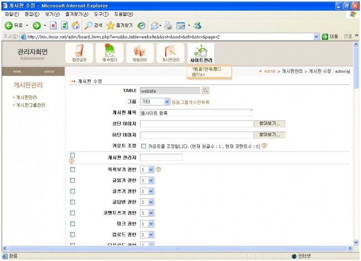This screenshot has height=261, width=361.
Task: Click 찾아보기 button for 상단 이미지
Action: click(x=269, y=123)
